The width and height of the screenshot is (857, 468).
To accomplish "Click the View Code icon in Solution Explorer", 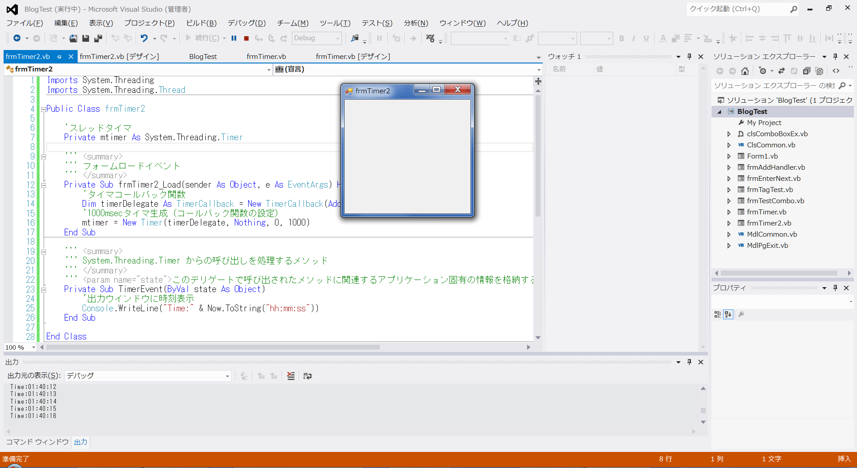I will [x=836, y=71].
